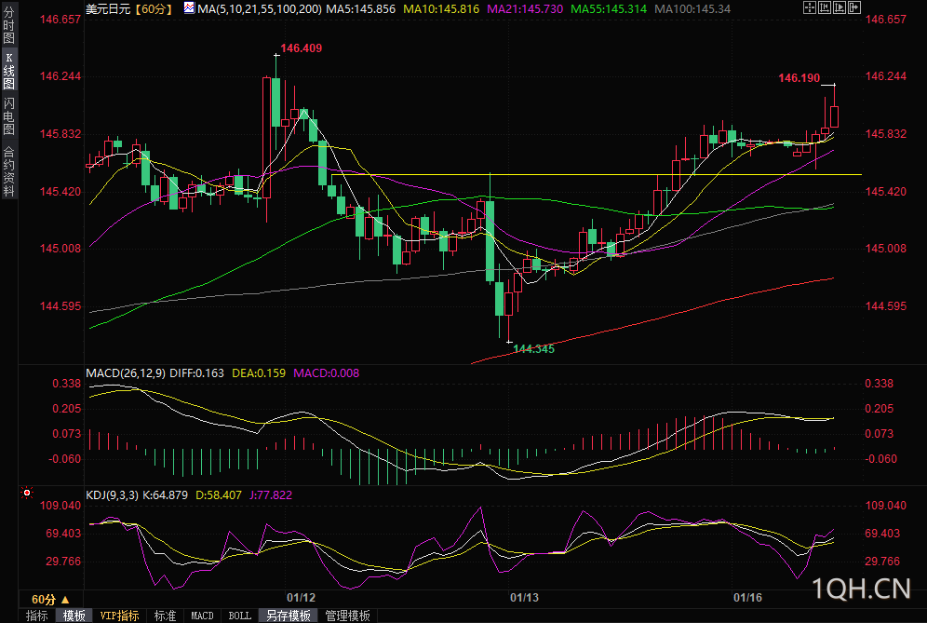This screenshot has height=623, width=927.
Task: Open the 60分 period selector
Action: [x=51, y=600]
